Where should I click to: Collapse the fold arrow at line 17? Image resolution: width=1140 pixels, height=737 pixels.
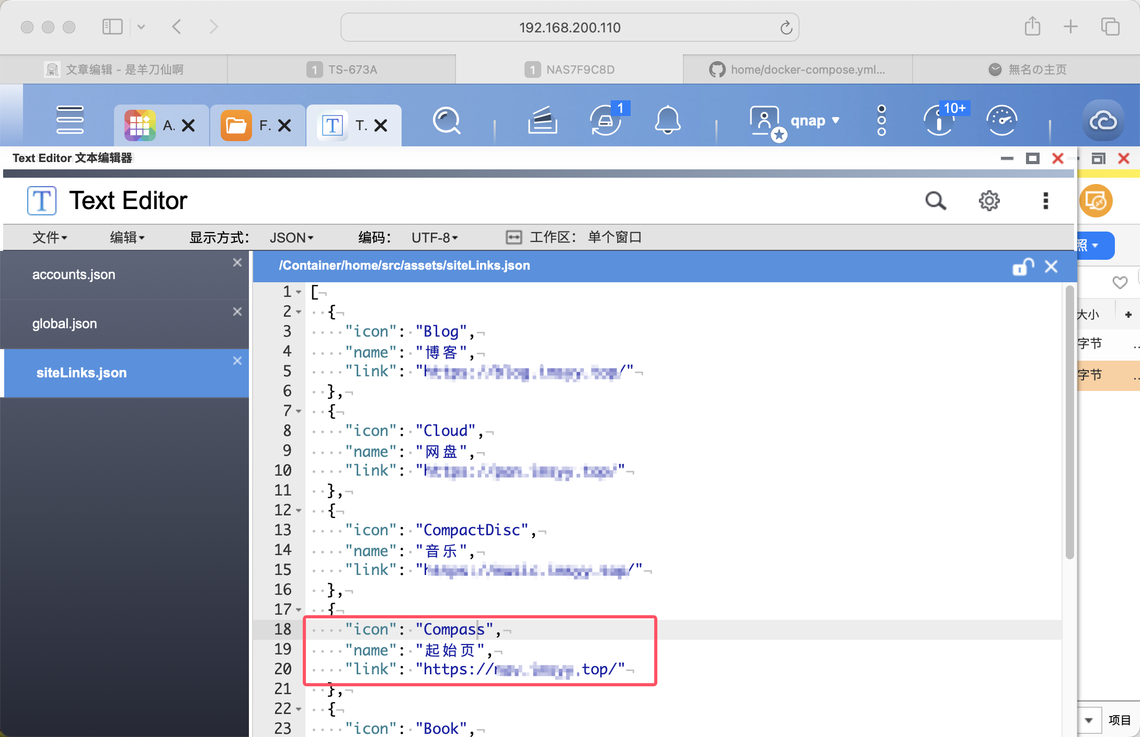[299, 610]
